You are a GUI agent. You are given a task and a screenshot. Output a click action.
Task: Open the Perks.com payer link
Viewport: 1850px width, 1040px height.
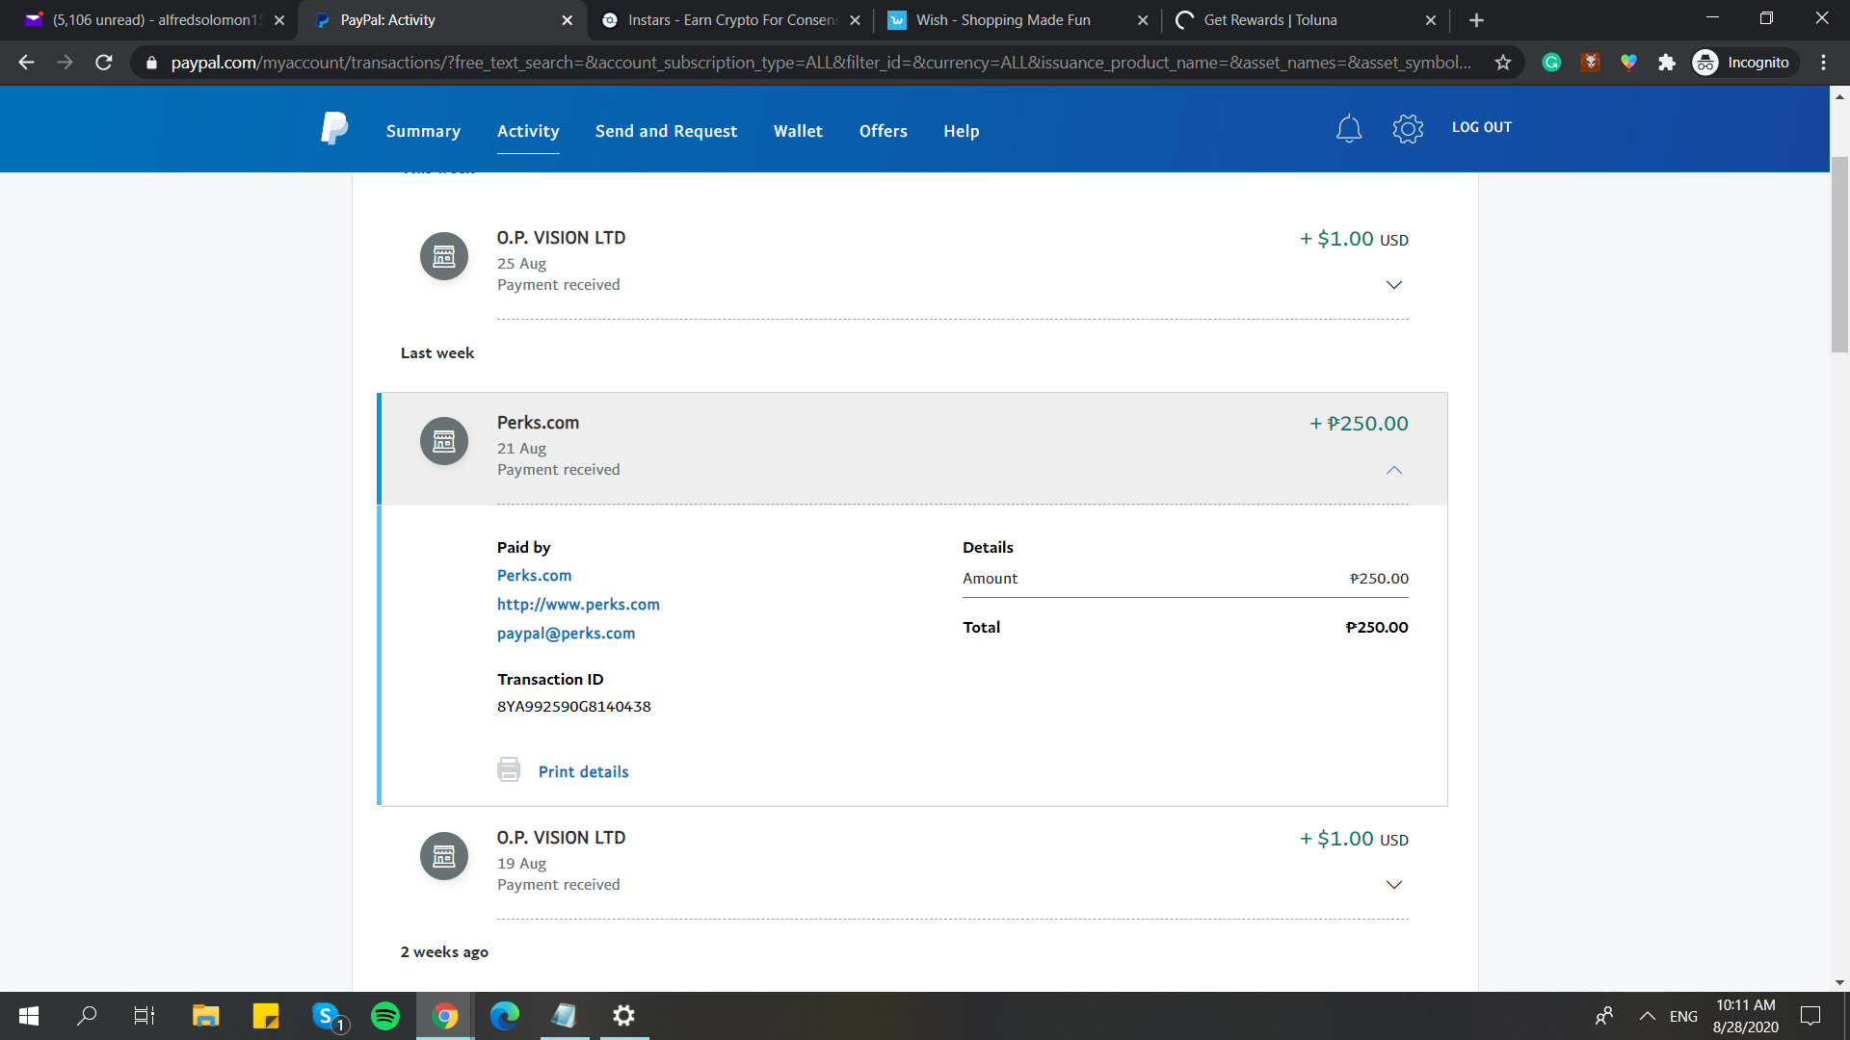[534, 575]
